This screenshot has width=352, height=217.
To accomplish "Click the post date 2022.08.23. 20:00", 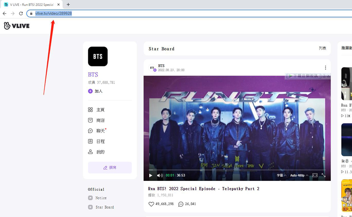I will [x=171, y=70].
